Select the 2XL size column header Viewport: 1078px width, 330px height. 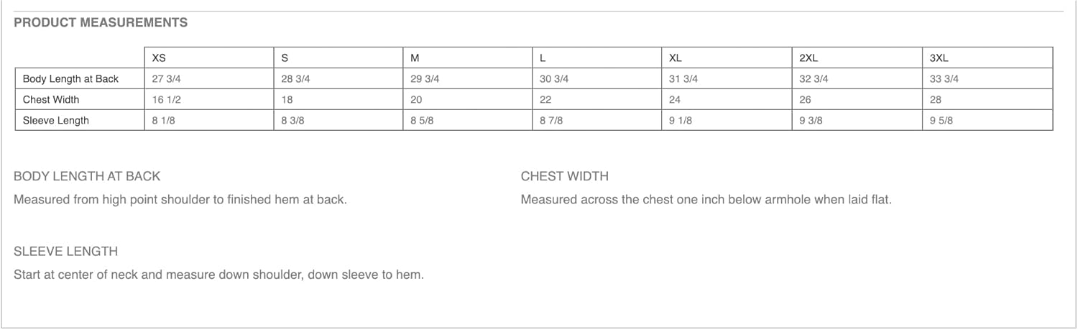[x=808, y=58]
